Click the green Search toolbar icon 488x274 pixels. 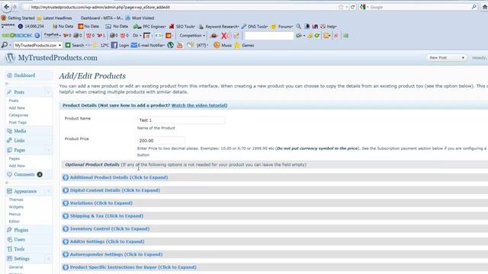68,46
